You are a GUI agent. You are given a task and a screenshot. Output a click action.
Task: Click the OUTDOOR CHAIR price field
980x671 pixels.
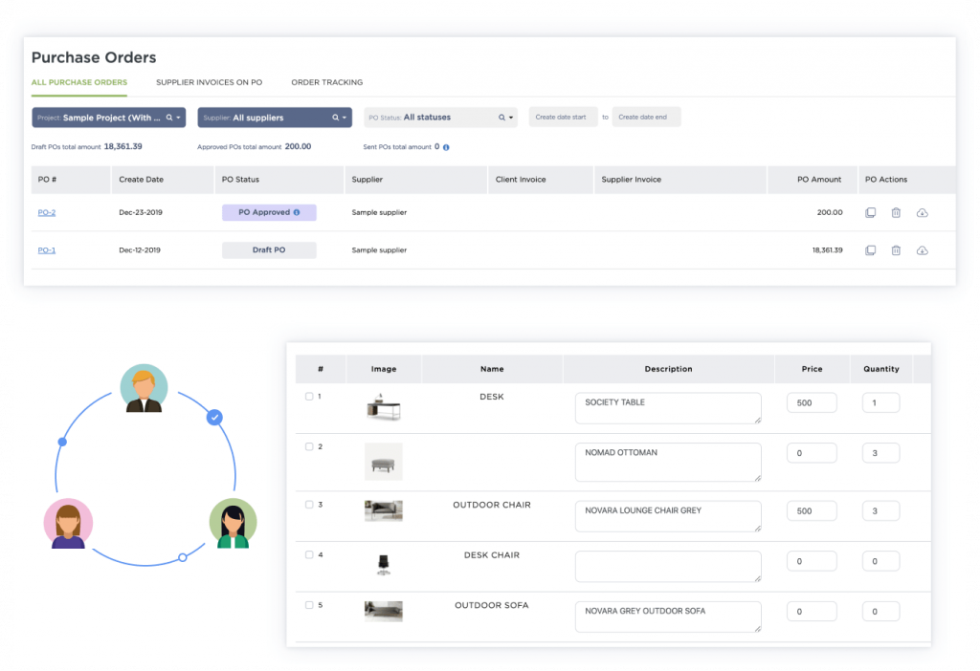(812, 510)
